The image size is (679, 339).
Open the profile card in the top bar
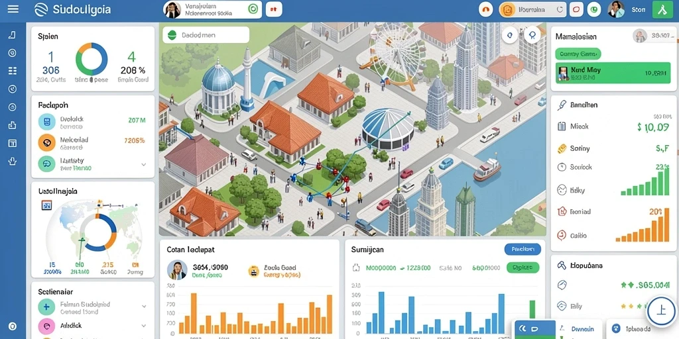(x=213, y=9)
